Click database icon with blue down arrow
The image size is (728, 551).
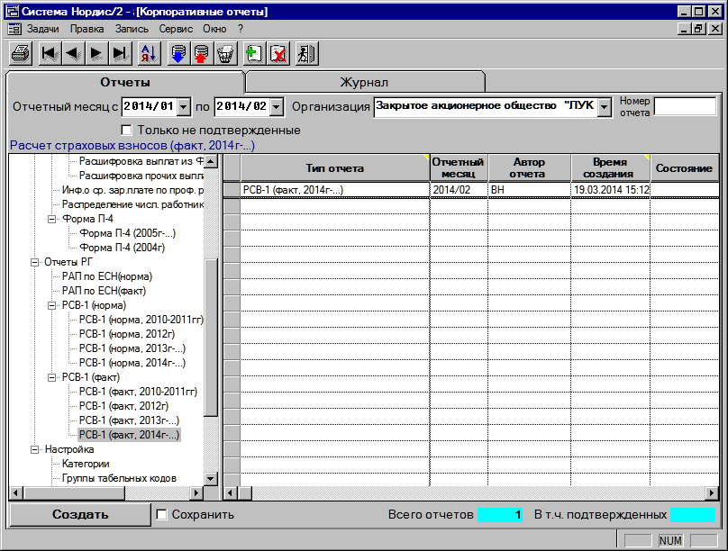(178, 53)
